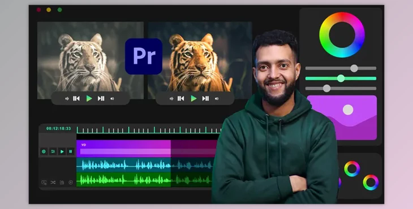Viewport: 413px width, 209px height.
Task: Play the right color tiger preview
Action: [194, 99]
